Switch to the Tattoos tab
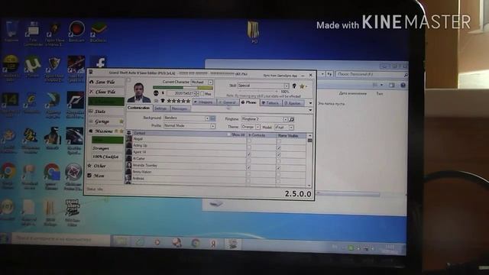 (270, 102)
